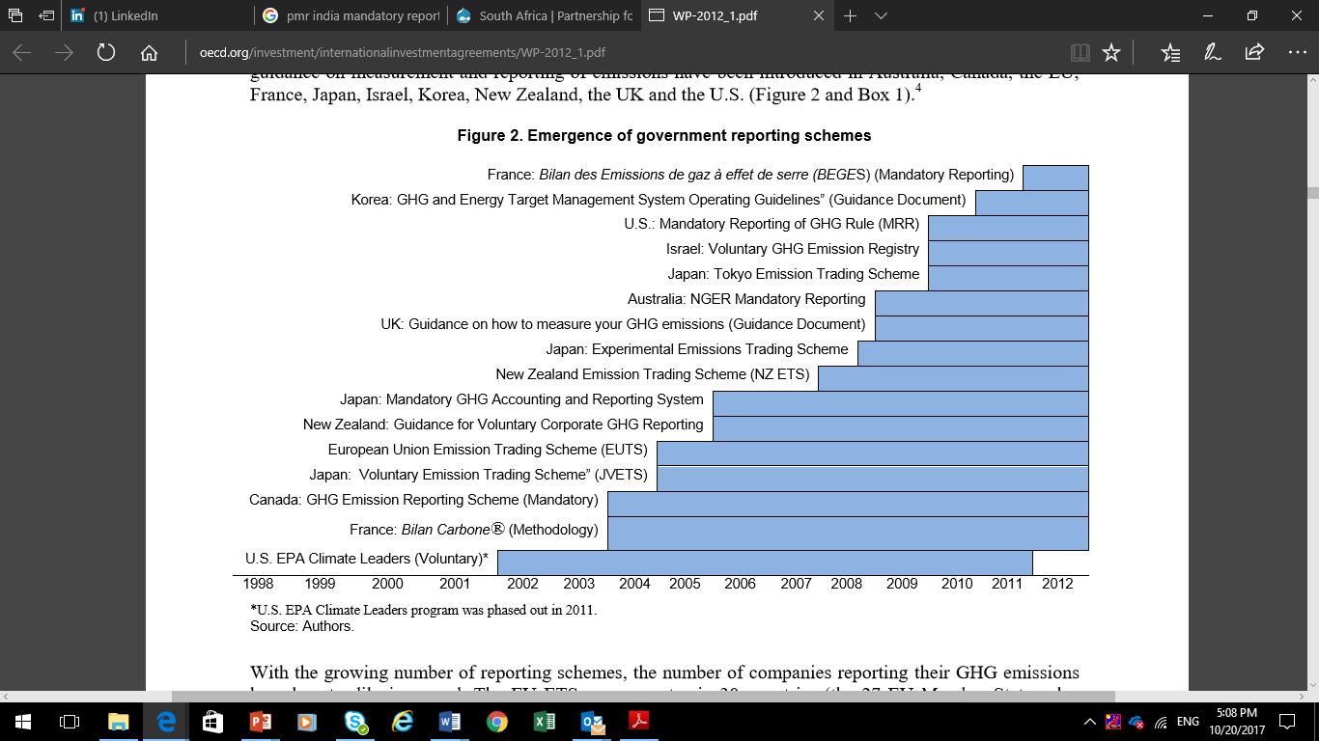
Task: Click the forward navigation arrow
Action: tap(65, 52)
